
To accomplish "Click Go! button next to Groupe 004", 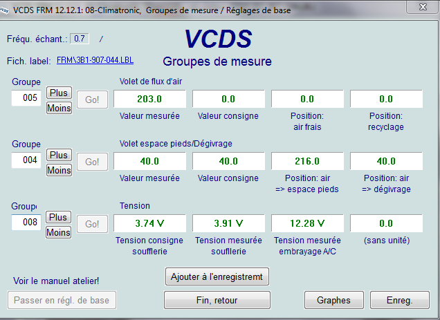I will tap(92, 162).
